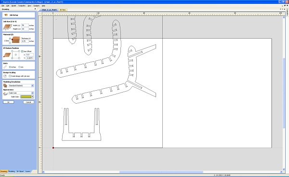The image size is (289, 177).
Task: Click the offset Y input field
Action: click(30, 58)
